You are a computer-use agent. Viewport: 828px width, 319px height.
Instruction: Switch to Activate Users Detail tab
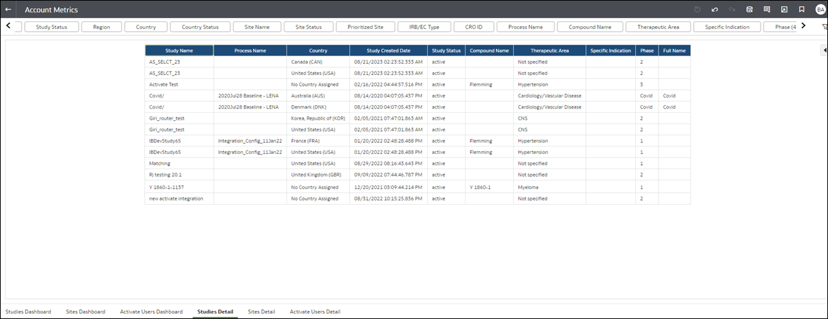315,311
